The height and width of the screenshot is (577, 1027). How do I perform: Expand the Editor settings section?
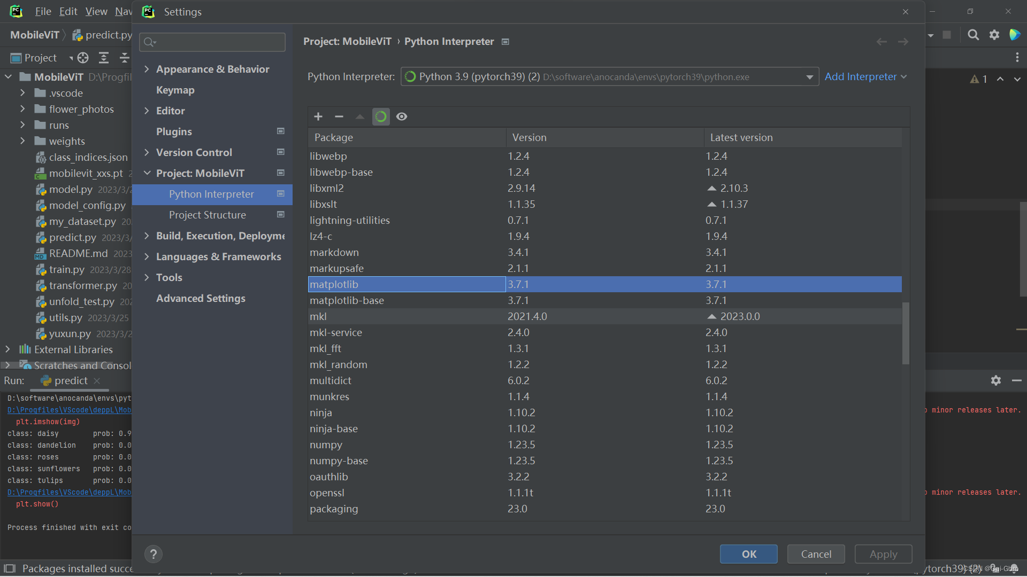click(147, 111)
